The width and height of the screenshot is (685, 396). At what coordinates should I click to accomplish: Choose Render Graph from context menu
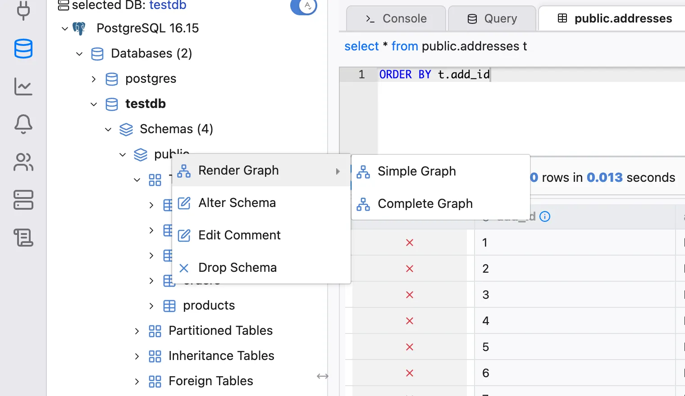point(261,171)
